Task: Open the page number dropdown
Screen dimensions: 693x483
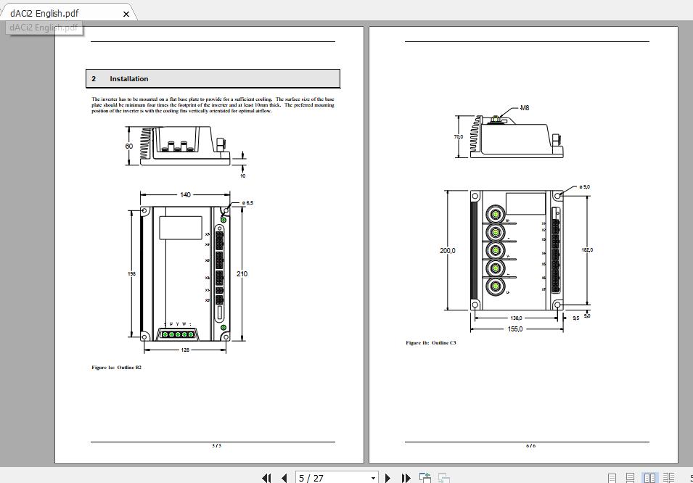Action: click(x=372, y=478)
